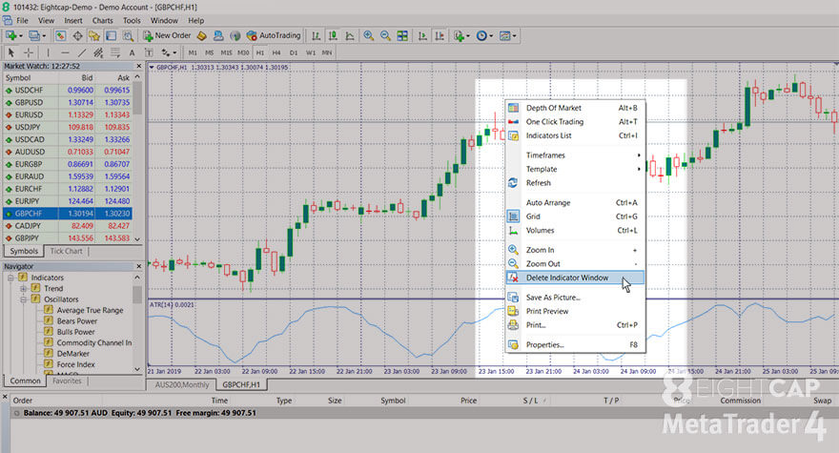Select Depth Of Market menu entry

[x=575, y=108]
